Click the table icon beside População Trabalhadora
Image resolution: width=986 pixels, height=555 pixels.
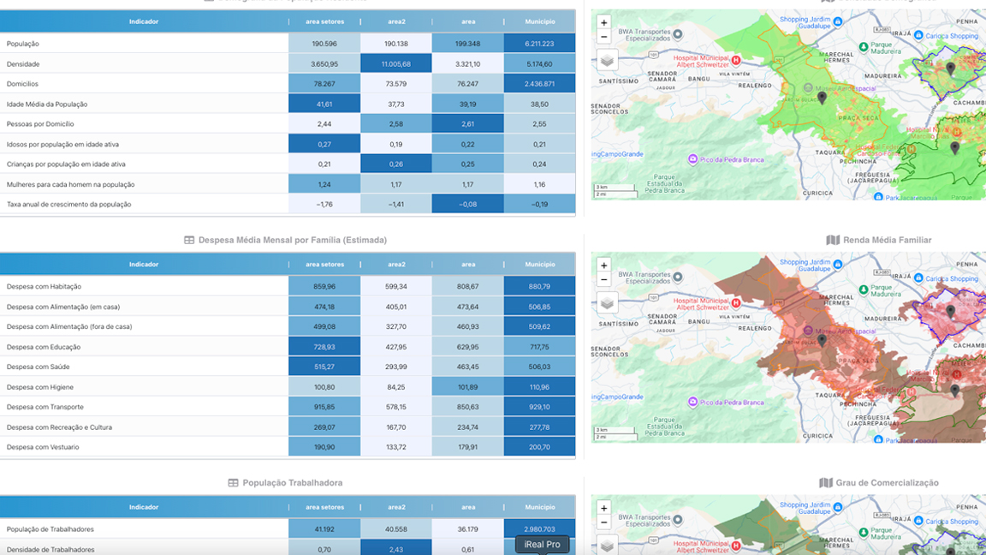(233, 483)
